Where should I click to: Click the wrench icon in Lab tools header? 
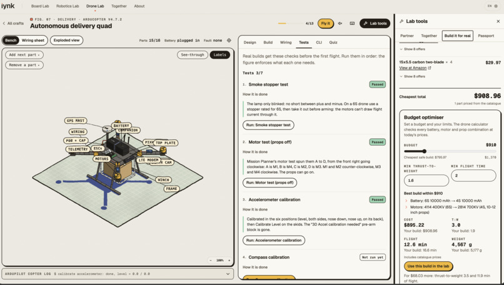[401, 21]
